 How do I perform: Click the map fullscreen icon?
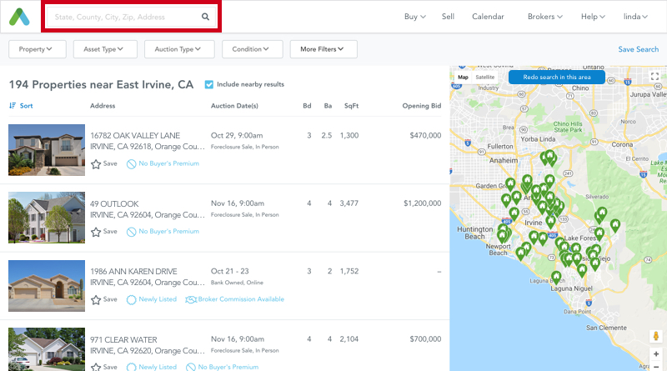[655, 77]
